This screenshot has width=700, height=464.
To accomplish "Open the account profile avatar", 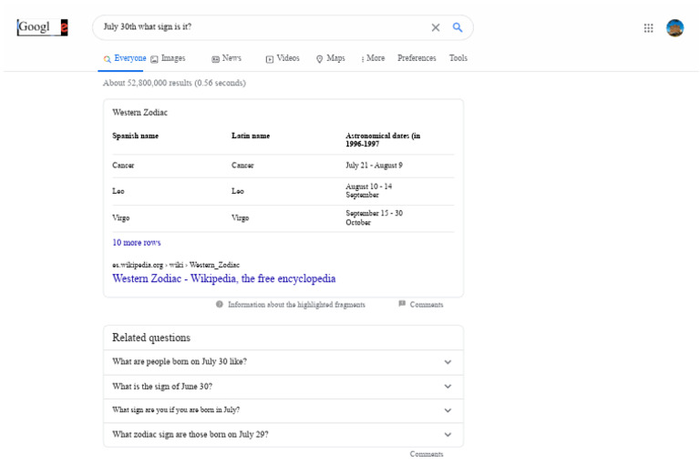I will 674,28.
